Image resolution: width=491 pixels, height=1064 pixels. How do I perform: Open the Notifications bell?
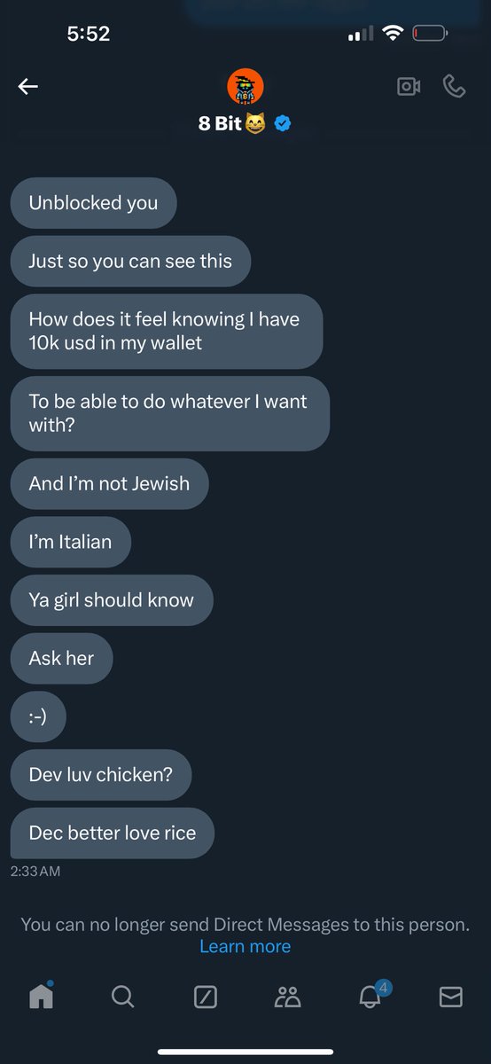370,995
